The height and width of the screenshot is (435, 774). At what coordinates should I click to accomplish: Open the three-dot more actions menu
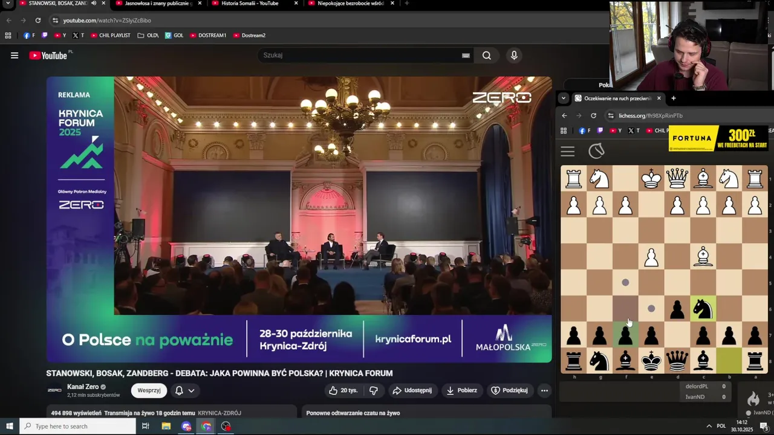(544, 390)
